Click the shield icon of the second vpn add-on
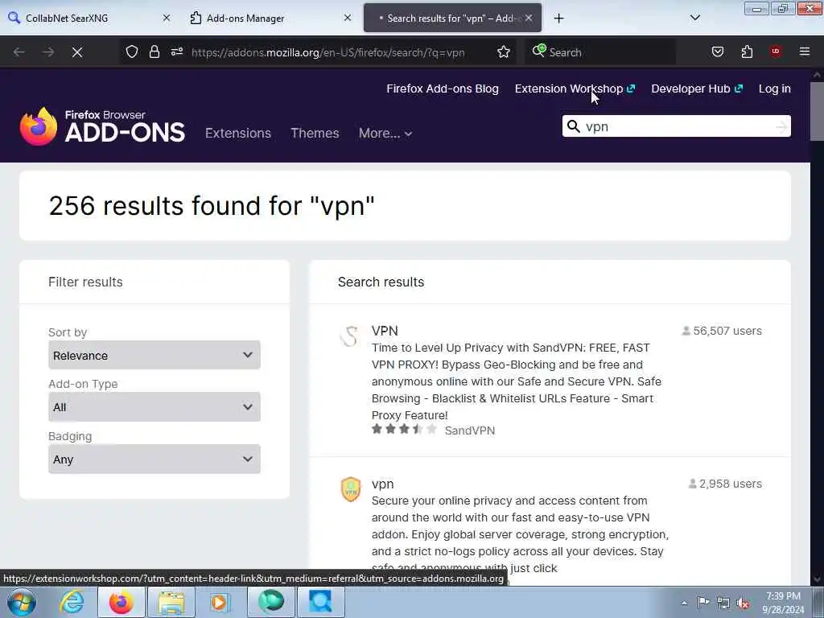Screen dimensions: 824x618 351,489
